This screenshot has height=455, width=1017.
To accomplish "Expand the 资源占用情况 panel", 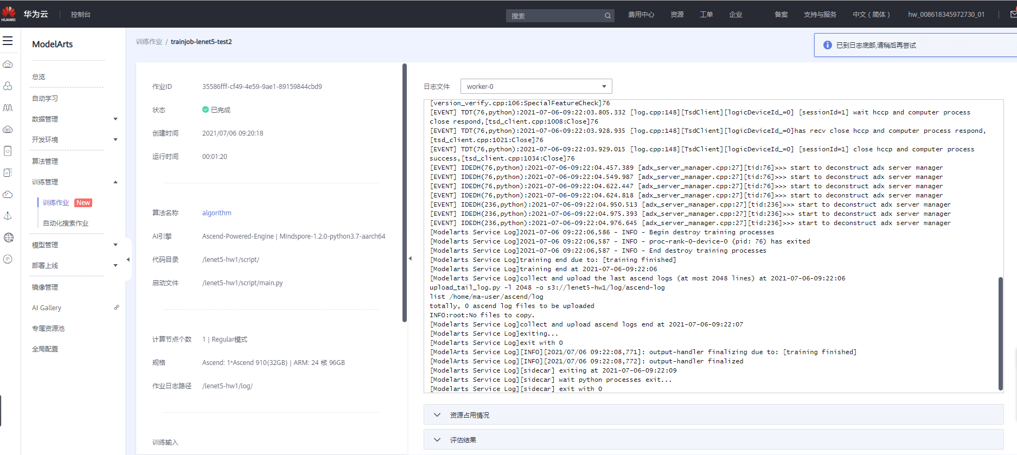I will tap(713, 415).
